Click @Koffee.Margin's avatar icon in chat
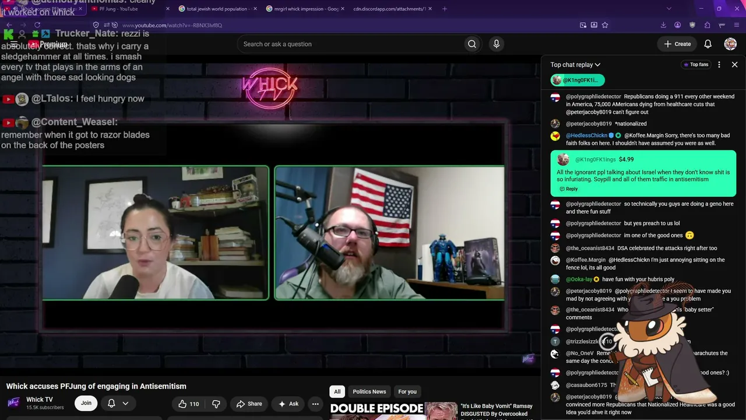Viewport: 746px width, 420px height. (555, 261)
